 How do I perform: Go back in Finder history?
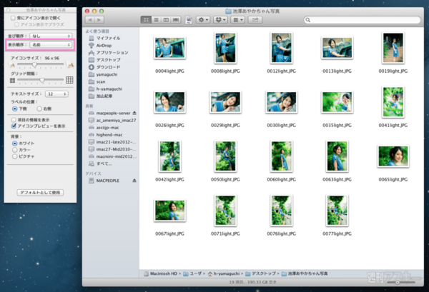tap(90, 20)
